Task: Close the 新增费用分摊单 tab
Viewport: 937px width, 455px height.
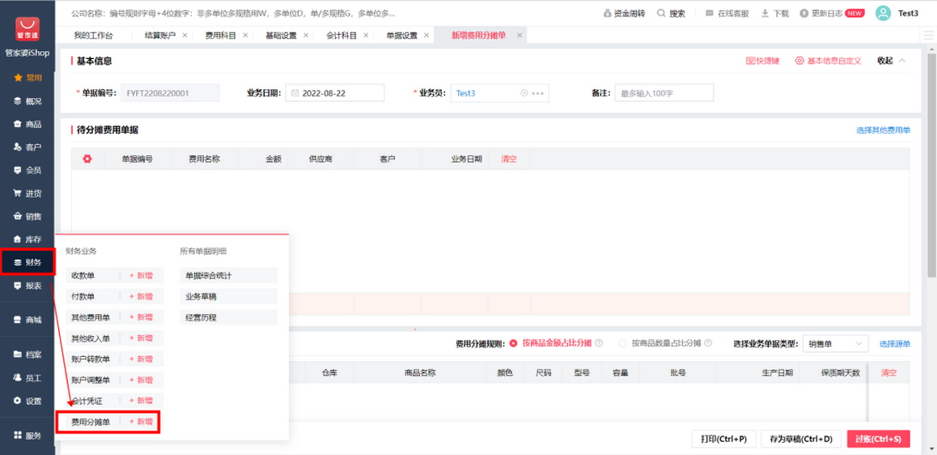Action: pos(519,36)
